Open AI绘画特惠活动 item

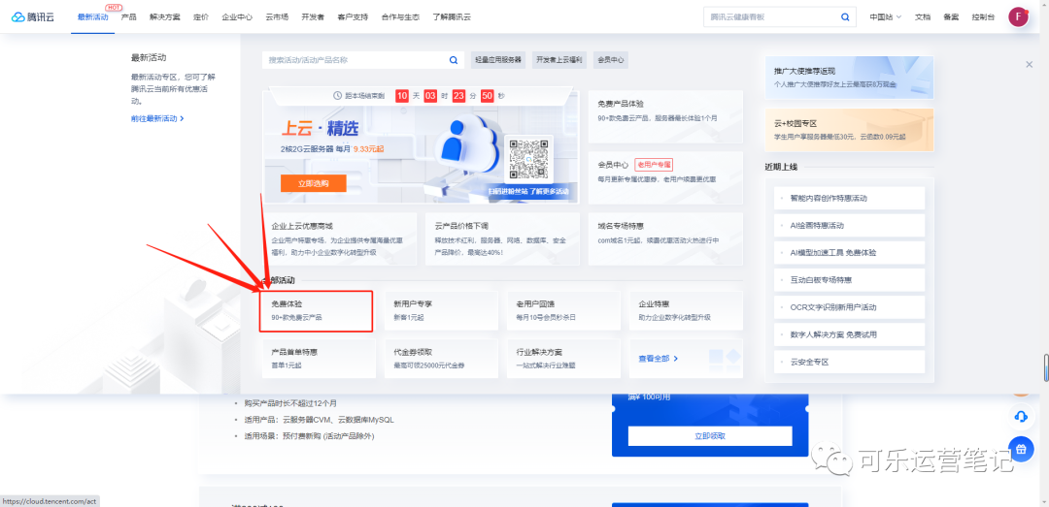point(849,226)
